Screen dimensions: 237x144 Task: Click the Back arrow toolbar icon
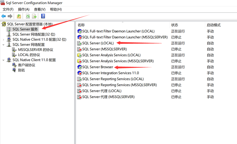[4, 16]
